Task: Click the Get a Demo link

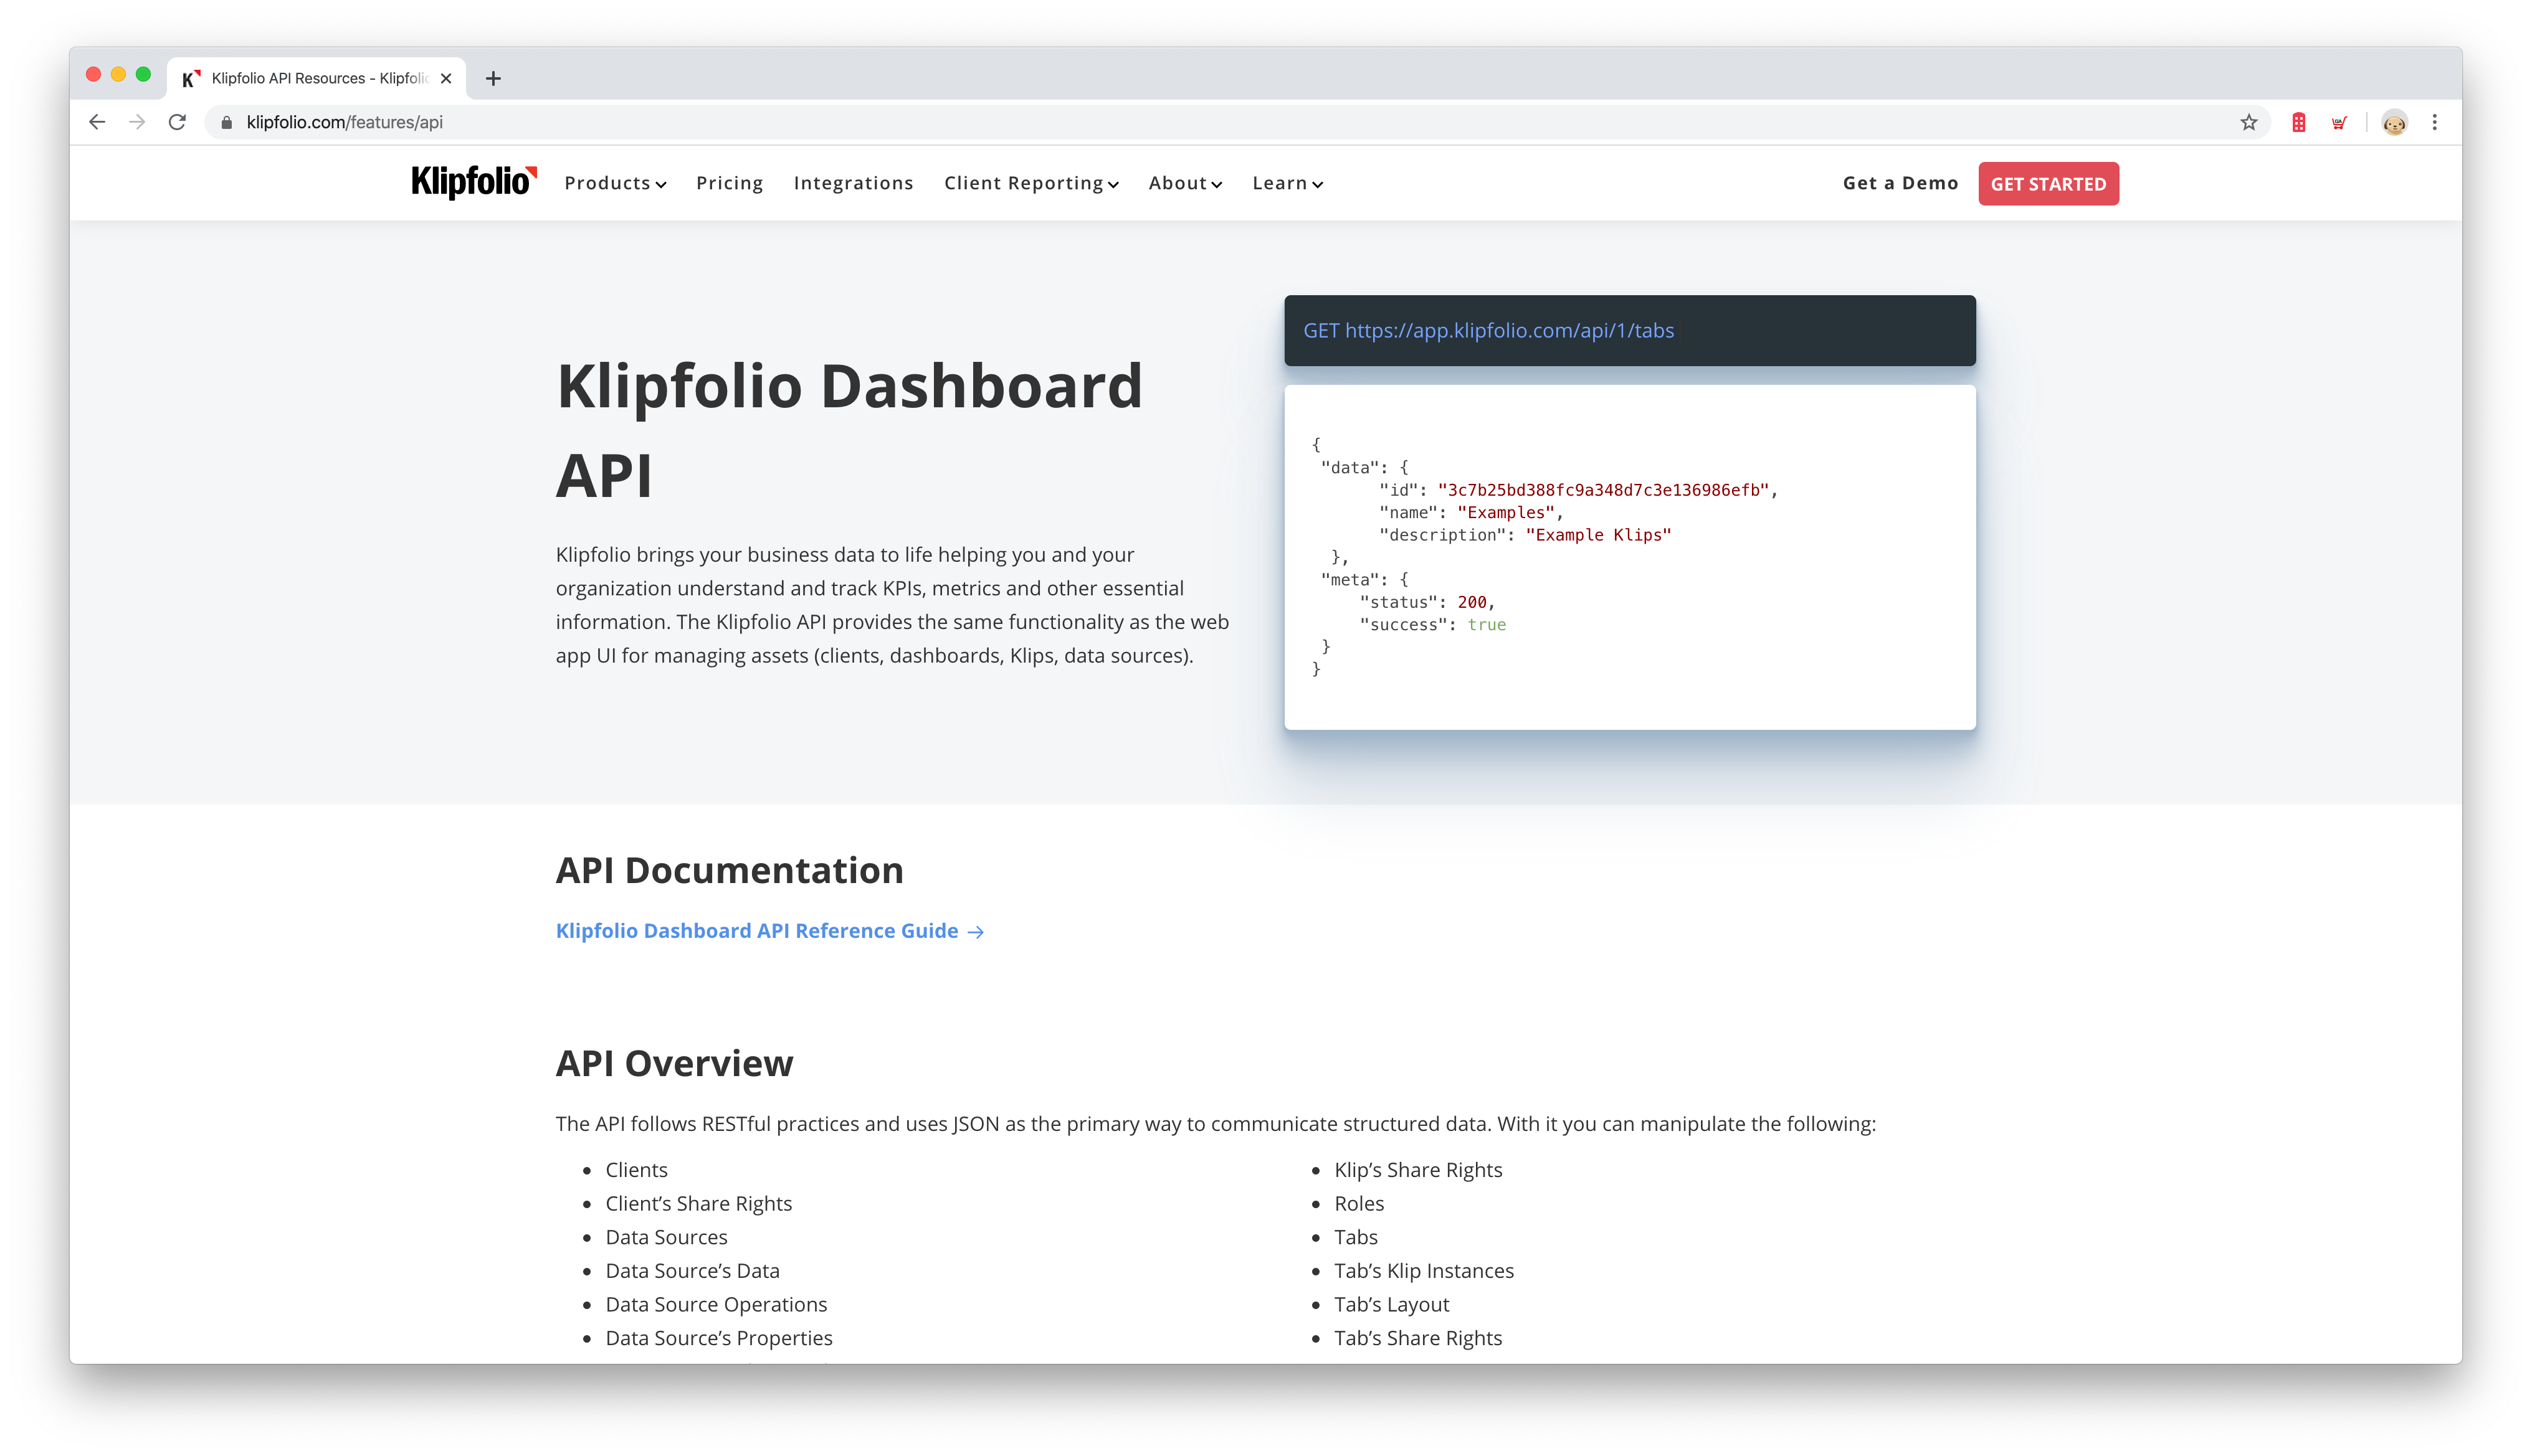Action: [x=1900, y=183]
